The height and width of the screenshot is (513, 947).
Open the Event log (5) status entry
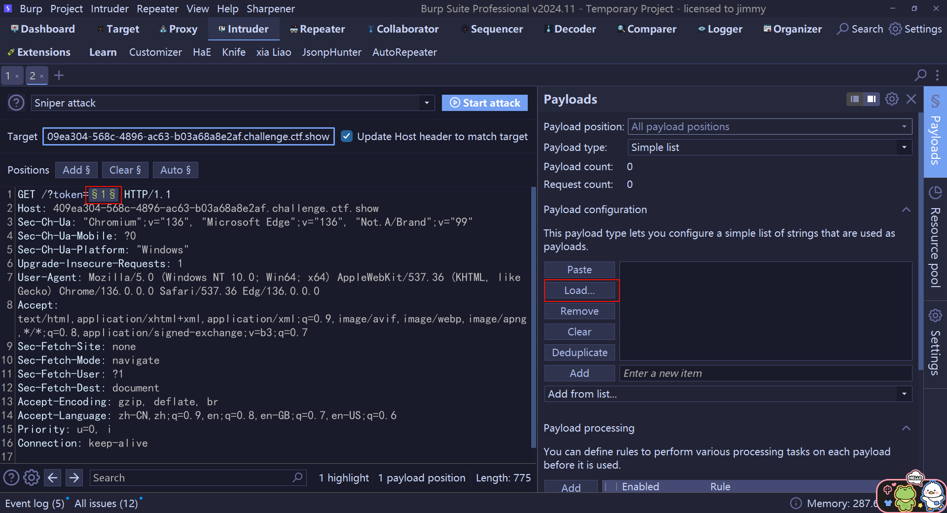(x=35, y=503)
